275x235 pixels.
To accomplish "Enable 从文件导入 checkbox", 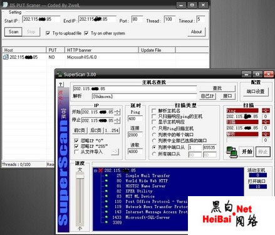I will 76,152.
